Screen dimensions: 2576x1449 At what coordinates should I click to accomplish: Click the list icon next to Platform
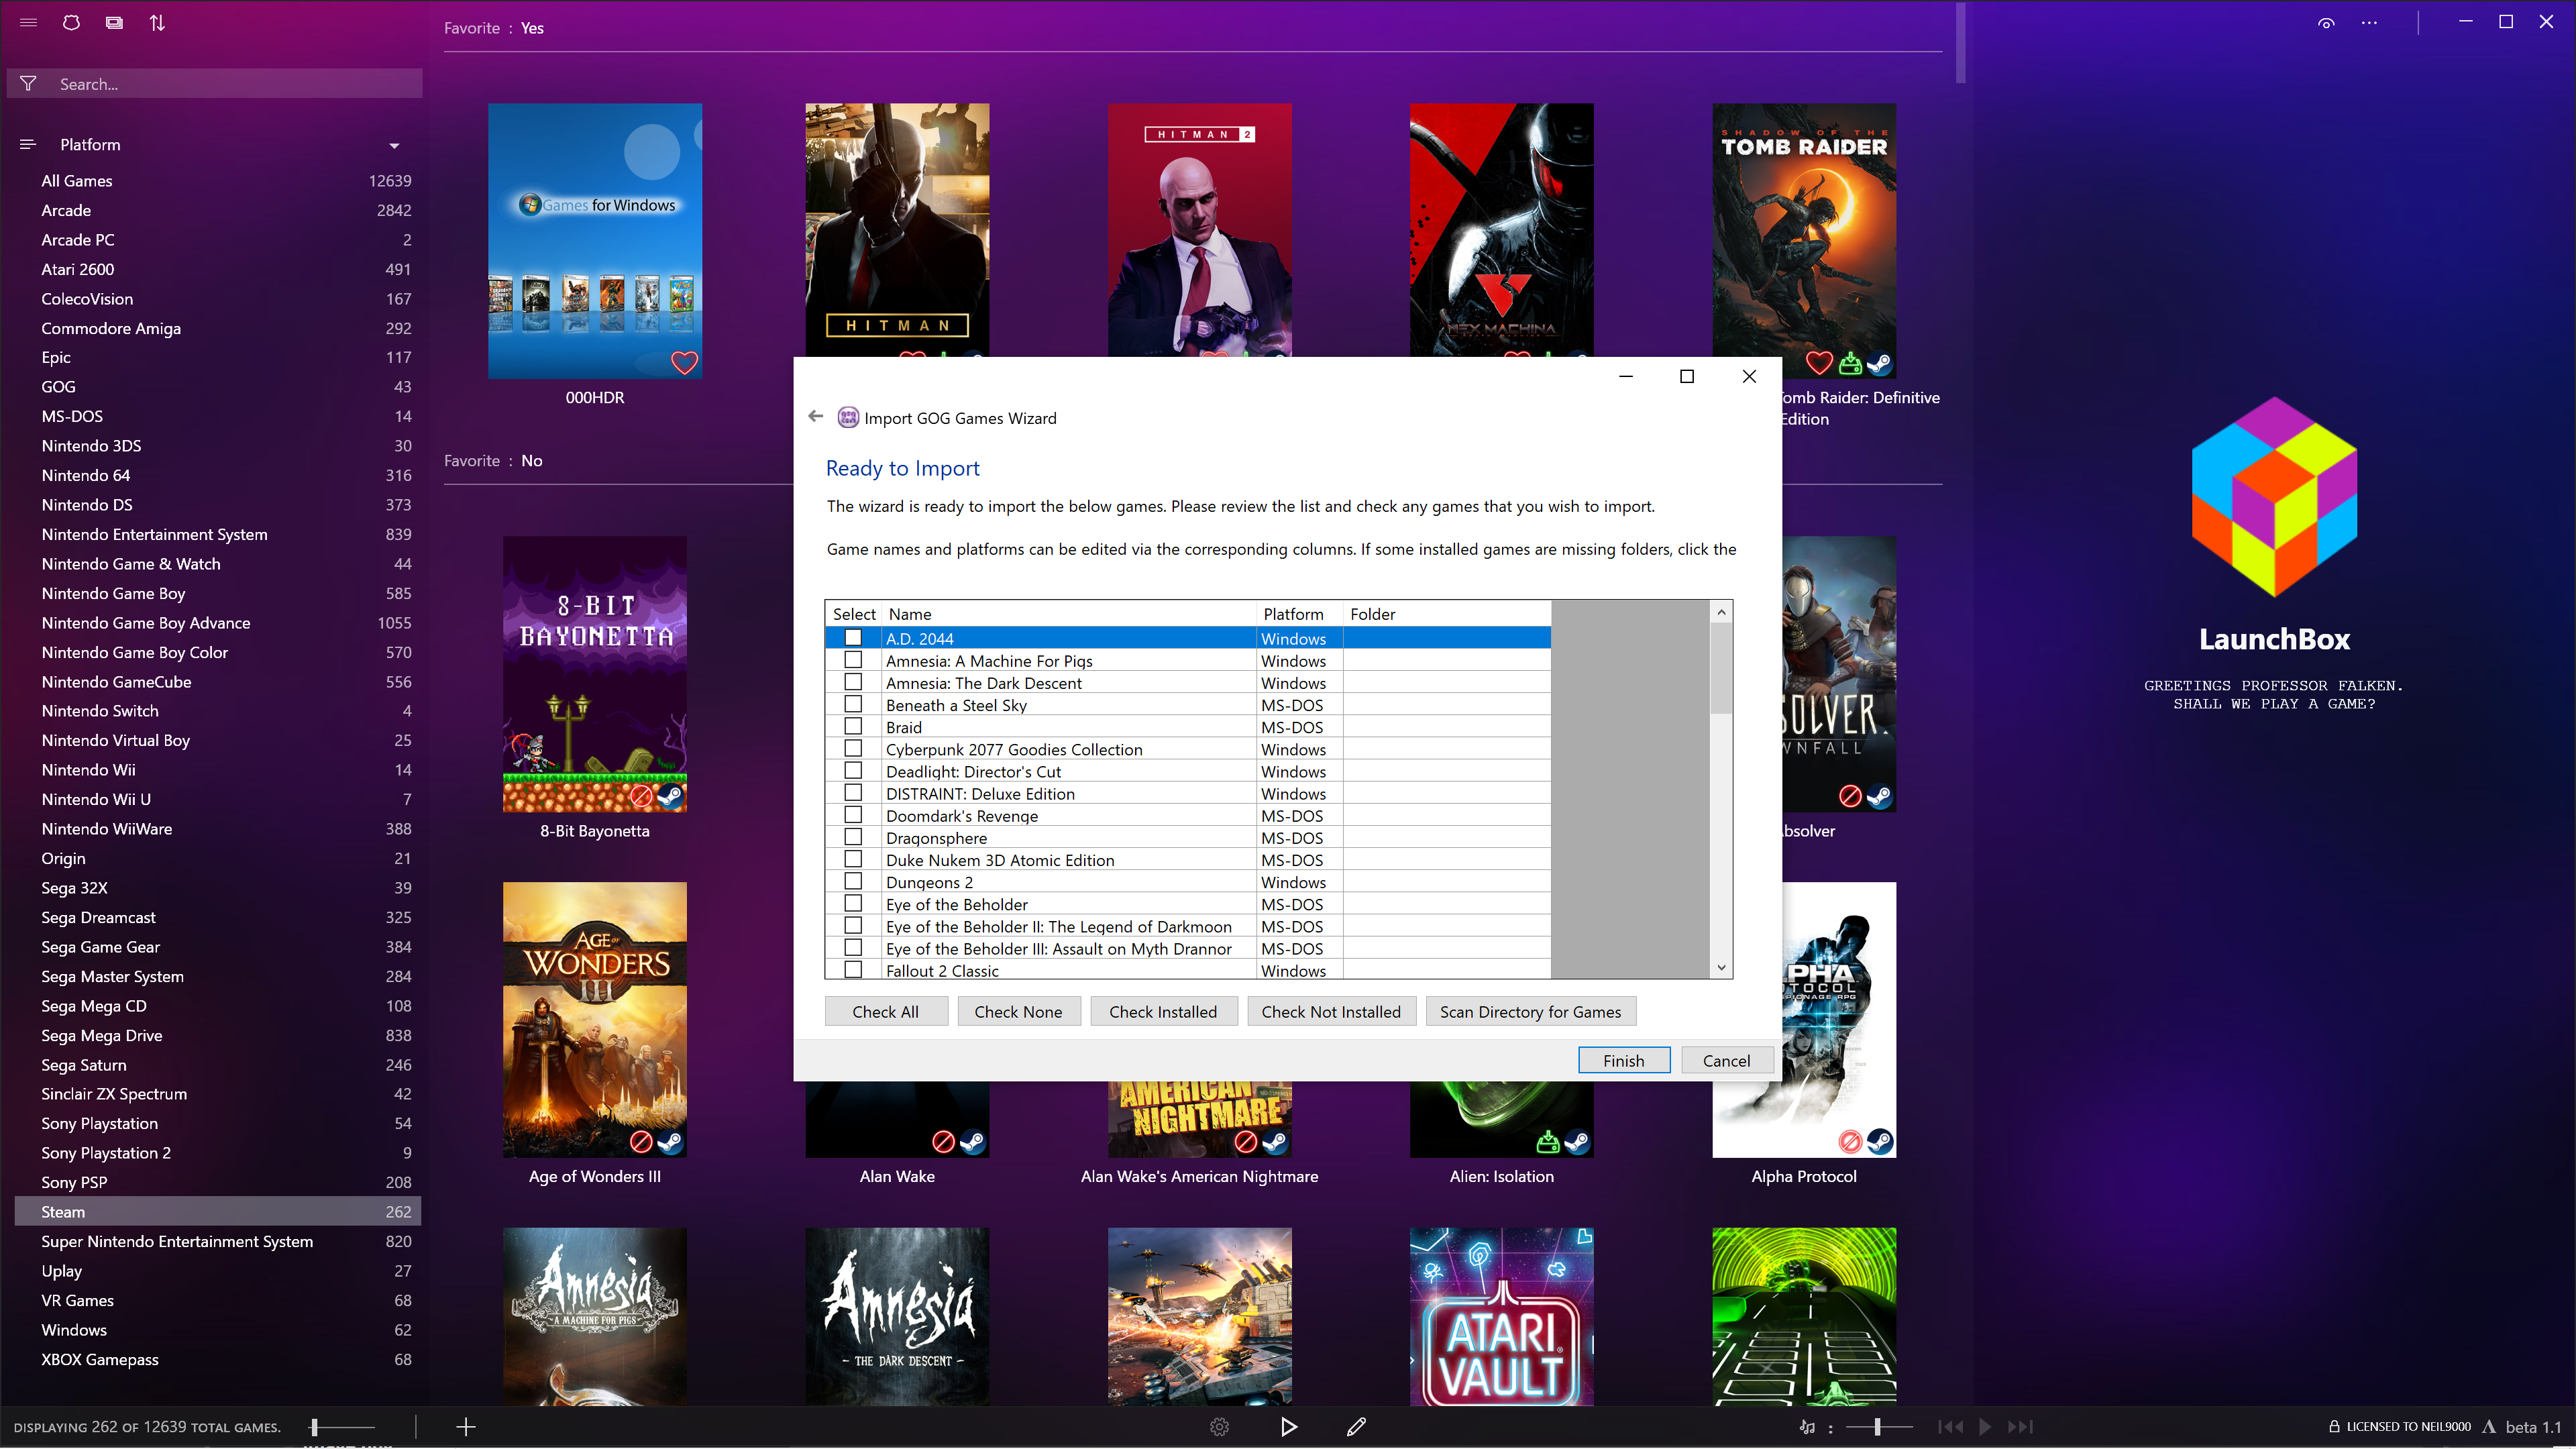pos(28,144)
